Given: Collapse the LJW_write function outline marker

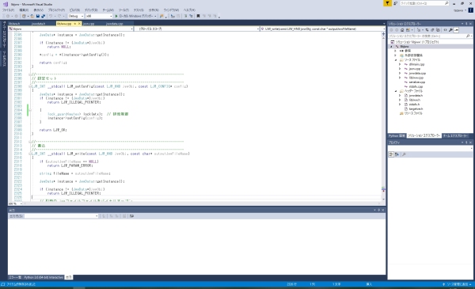Looking at the screenshot, I should pyautogui.click(x=30, y=154).
